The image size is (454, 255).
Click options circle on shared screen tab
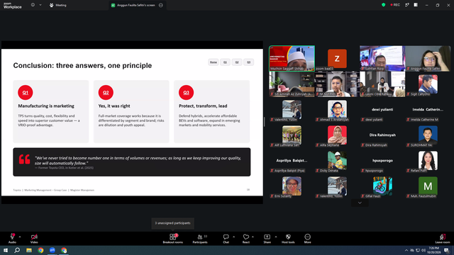161,5
